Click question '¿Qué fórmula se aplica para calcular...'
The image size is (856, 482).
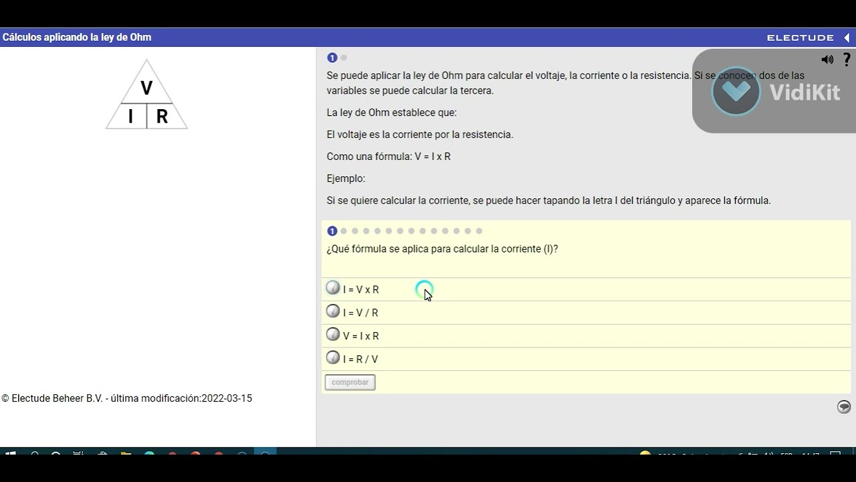442,249
